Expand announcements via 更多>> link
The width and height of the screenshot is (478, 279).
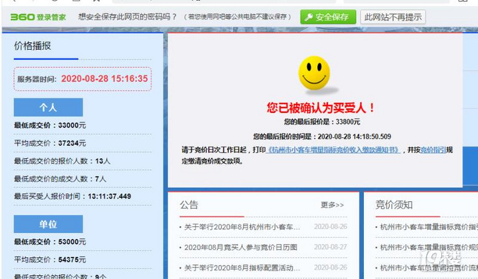[332, 205]
